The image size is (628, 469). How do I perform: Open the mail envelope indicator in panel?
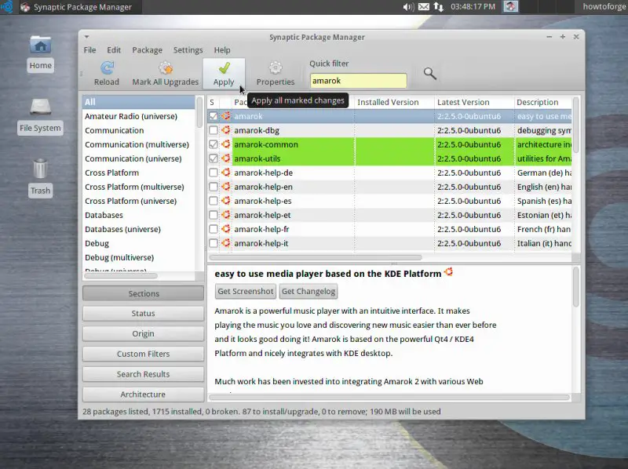tap(424, 7)
